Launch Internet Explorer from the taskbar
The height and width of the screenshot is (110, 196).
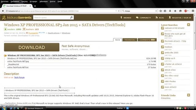(x=14, y=108)
